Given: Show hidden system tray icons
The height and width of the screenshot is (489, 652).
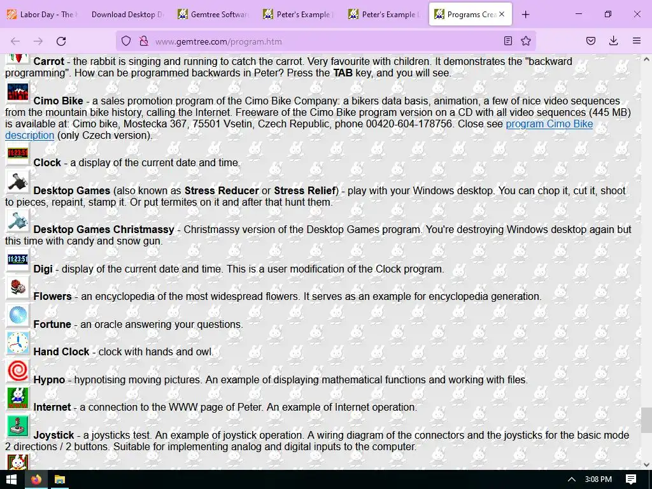Looking at the screenshot, I should [x=572, y=479].
